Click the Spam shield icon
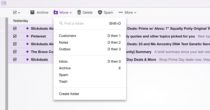This screenshot has height=110, width=210. [x=100, y=12]
